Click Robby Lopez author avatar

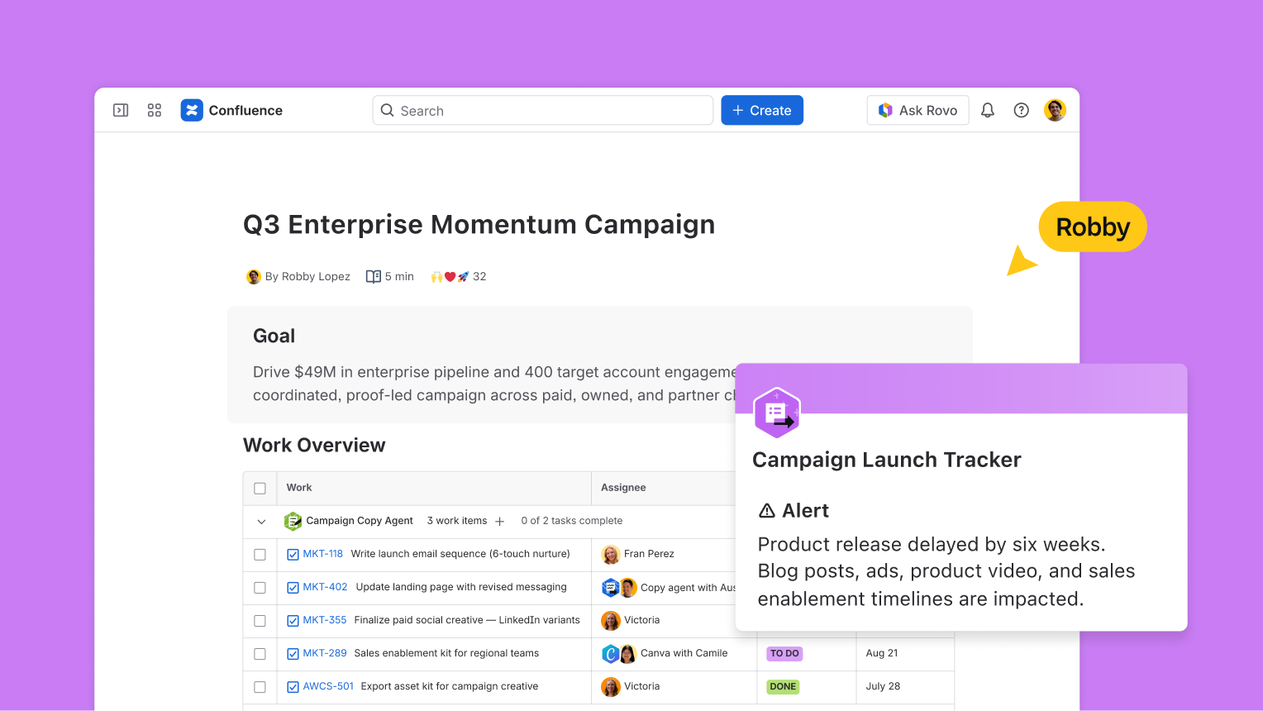pos(254,276)
